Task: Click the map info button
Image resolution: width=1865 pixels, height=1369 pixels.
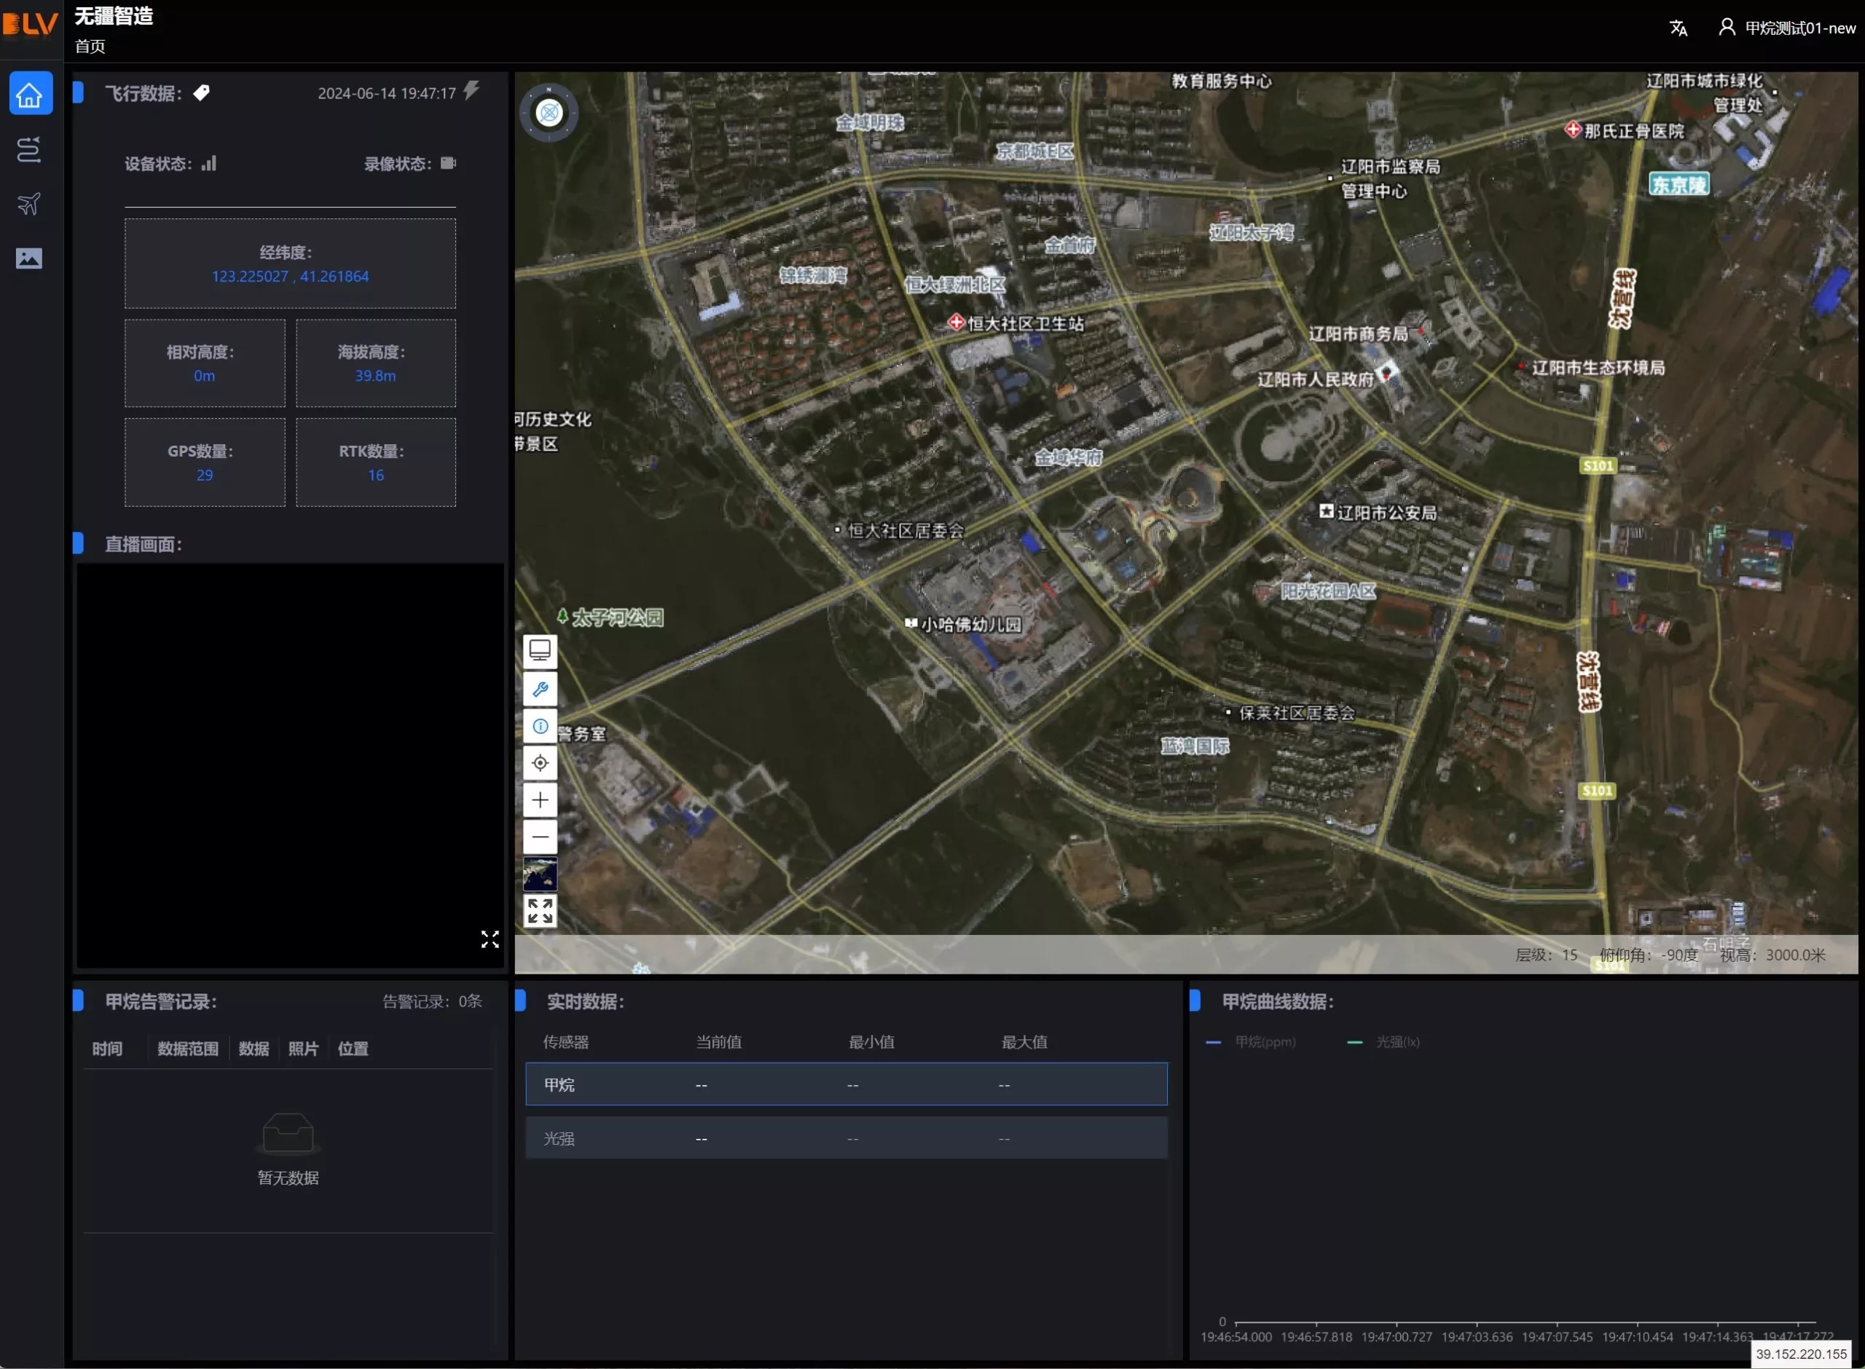Action: [540, 726]
